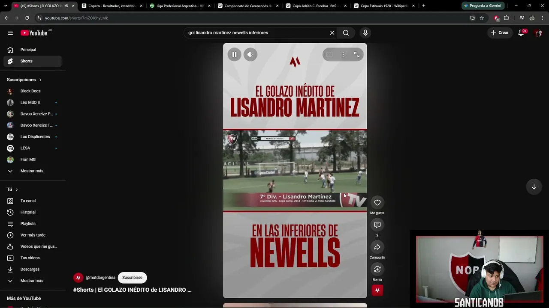This screenshot has width=549, height=308.
Task: Expand the Suscripciones section
Action: (x=24, y=80)
